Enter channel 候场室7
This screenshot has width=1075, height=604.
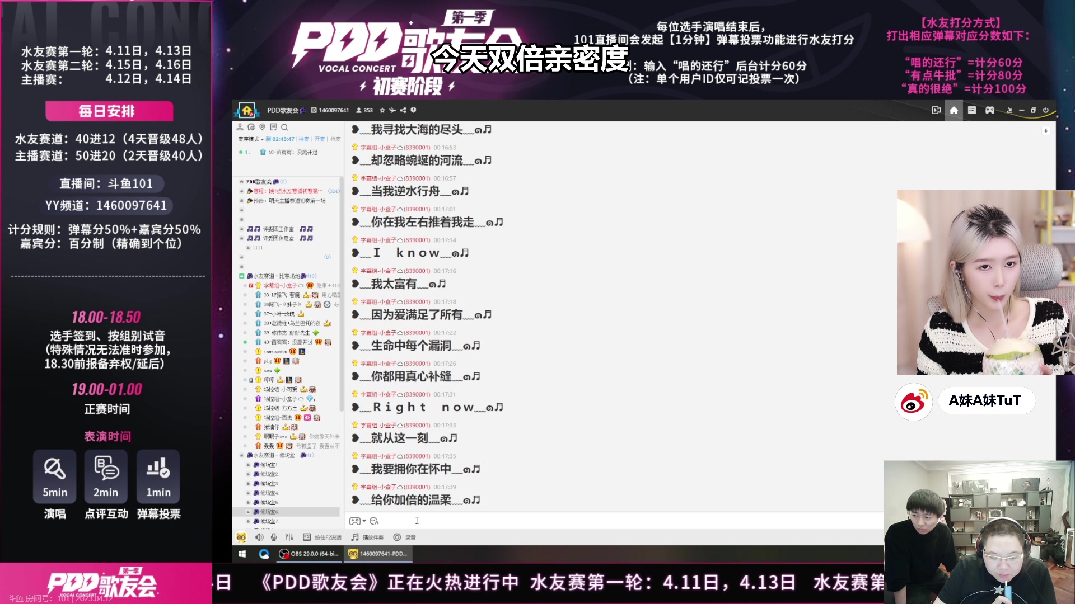pyautogui.click(x=265, y=522)
